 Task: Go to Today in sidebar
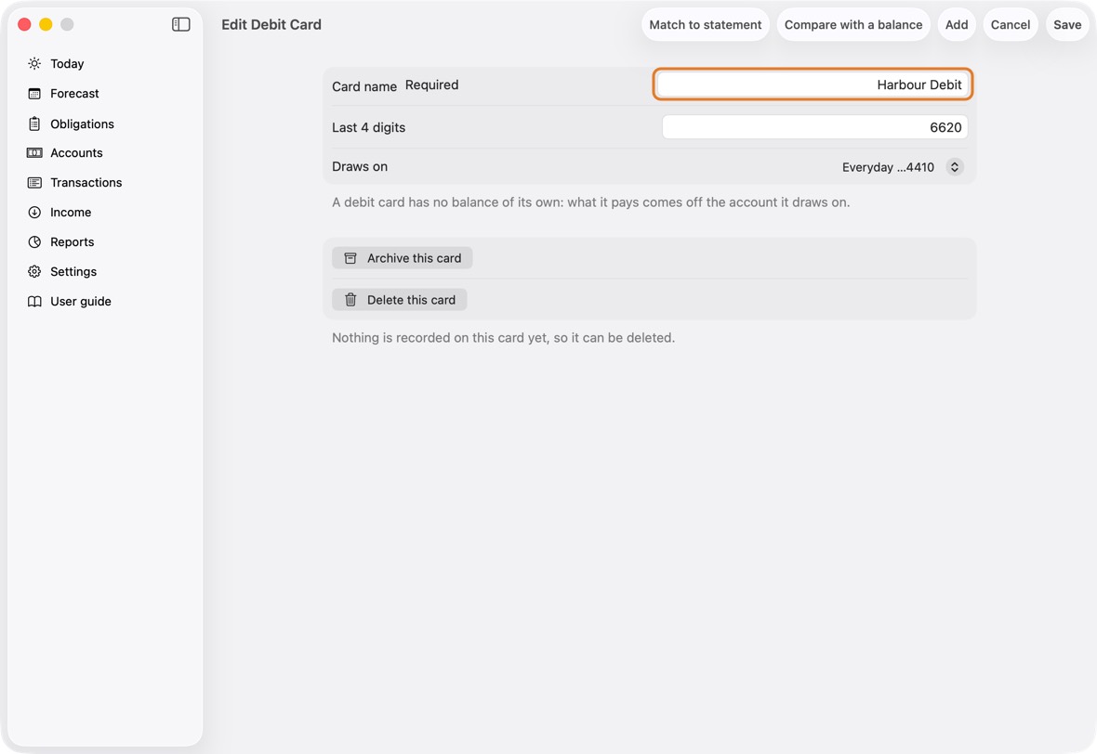click(67, 63)
